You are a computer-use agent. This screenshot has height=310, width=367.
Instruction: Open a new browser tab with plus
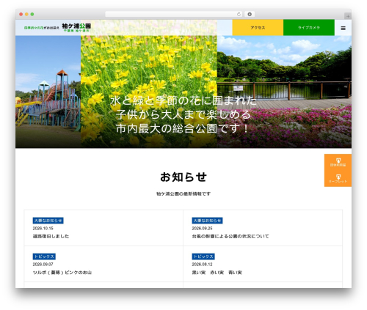click(348, 16)
